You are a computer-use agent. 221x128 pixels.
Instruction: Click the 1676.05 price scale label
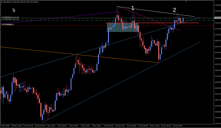click(x=218, y=52)
